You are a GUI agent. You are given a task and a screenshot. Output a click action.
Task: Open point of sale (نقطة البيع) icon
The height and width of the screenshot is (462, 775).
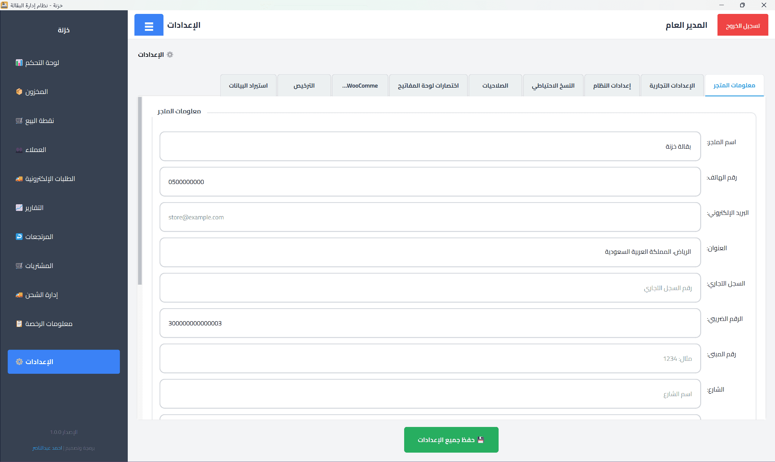click(19, 121)
